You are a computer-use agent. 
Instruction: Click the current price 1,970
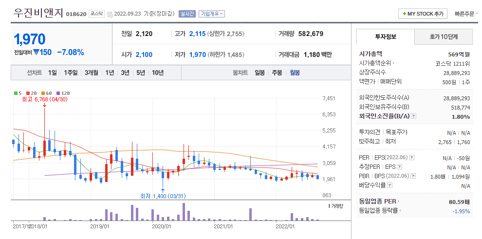tap(30, 39)
